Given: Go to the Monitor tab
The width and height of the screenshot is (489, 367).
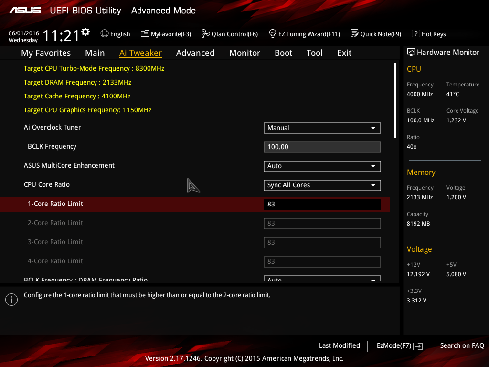Looking at the screenshot, I should (x=244, y=53).
